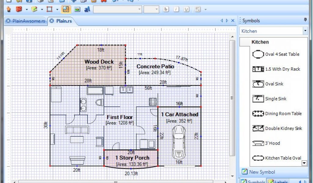
Task: Click the red brick wall tool
Action: (x=19, y=9)
